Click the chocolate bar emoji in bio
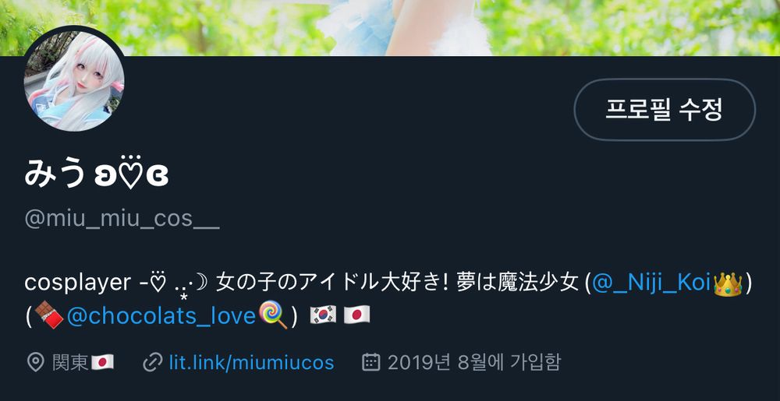The height and width of the screenshot is (401, 780). point(49,315)
